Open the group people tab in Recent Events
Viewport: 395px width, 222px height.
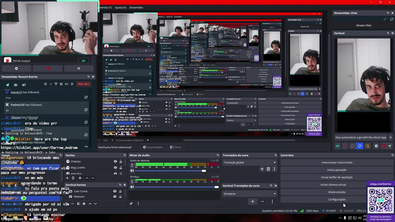tap(15, 84)
